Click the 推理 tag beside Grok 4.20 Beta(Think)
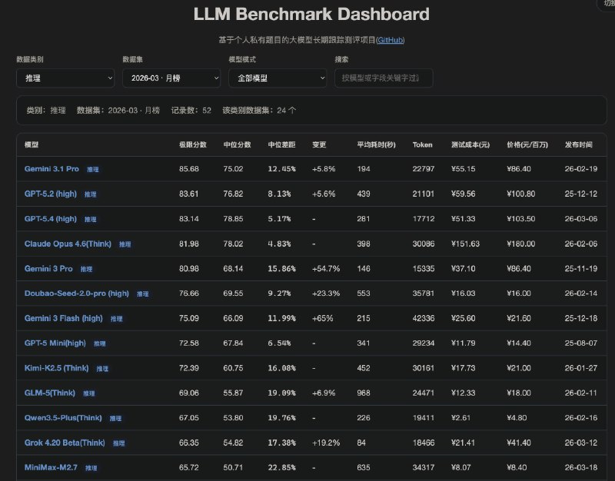Viewport: 615px width, 481px height. coord(119,443)
